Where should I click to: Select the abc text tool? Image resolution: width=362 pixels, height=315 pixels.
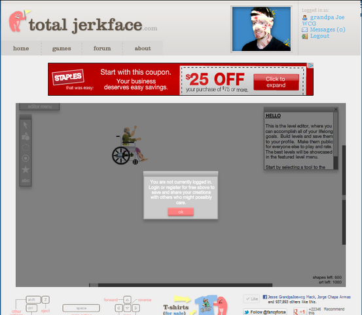(26, 180)
